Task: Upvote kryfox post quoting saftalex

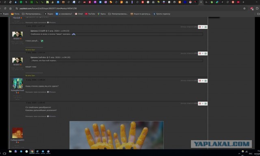Action: [x=206, y=53]
